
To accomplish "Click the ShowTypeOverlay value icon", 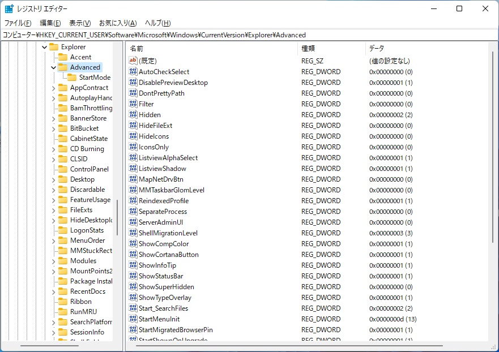I will [133, 297].
